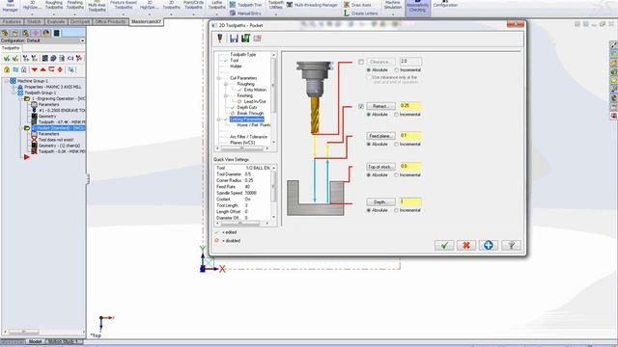The image size is (618, 347).
Task: Click the Depth value input field
Action: coord(410,201)
